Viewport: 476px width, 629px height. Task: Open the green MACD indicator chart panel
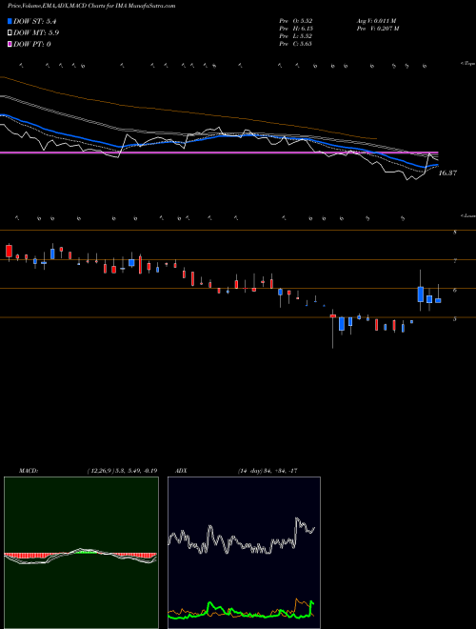point(81,553)
